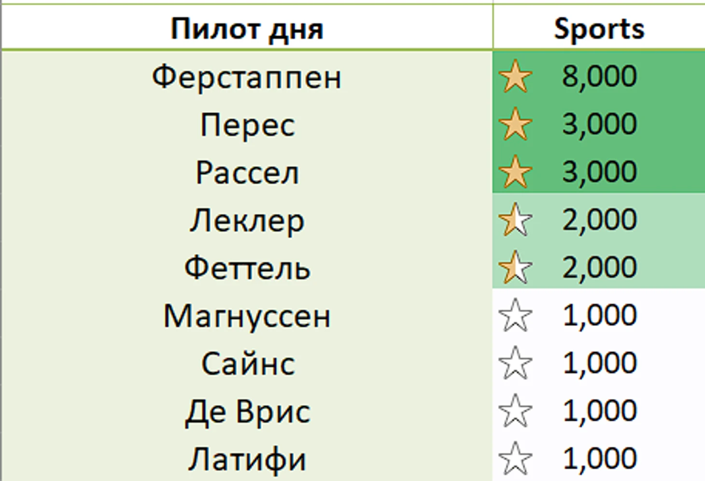Click the half-filled star for Леклер

(x=515, y=220)
